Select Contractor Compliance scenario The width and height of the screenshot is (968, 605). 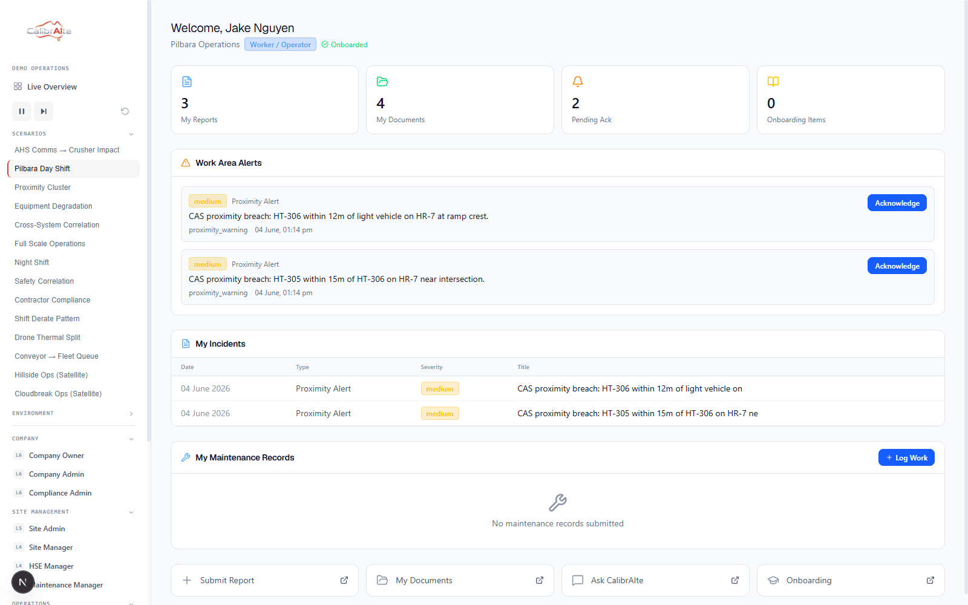pos(73,300)
